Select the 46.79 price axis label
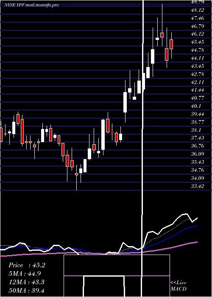The width and height of the screenshot is (212, 297). (x=198, y=26)
